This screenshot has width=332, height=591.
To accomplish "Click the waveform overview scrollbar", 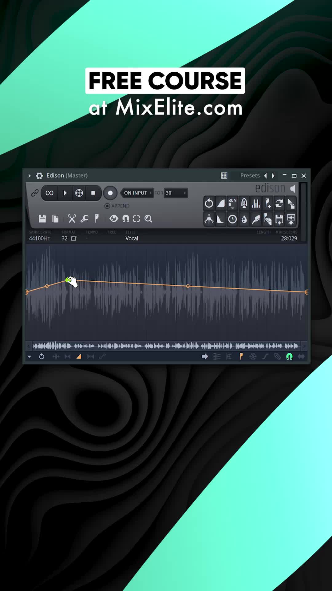I will pyautogui.click(x=166, y=346).
